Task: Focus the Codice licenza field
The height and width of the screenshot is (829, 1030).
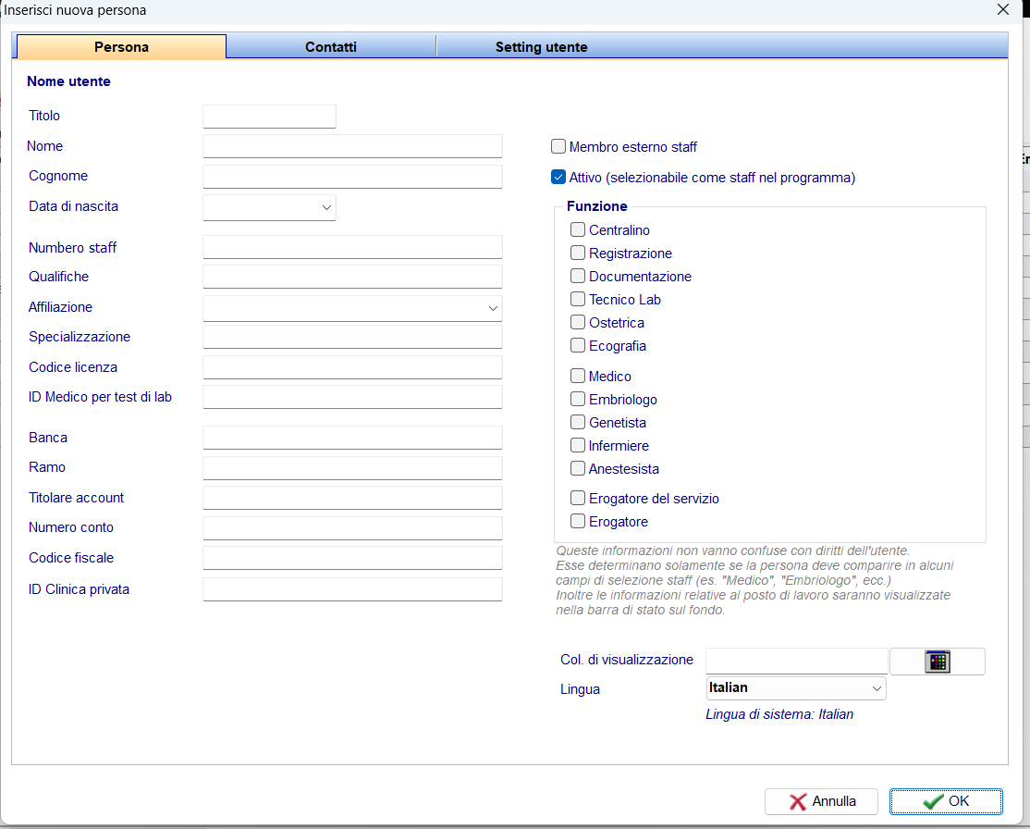Action: (353, 366)
